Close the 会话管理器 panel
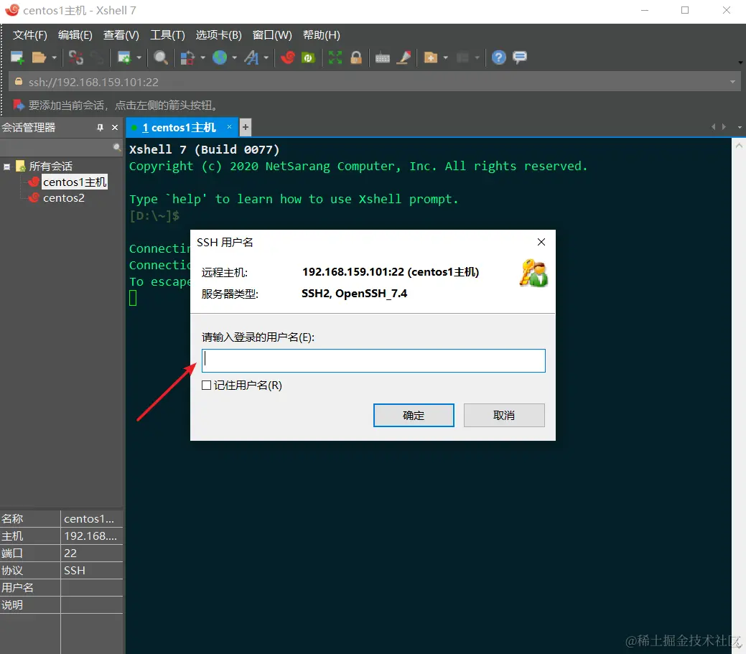This screenshot has width=746, height=654. [115, 128]
